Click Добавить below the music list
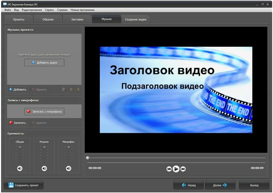This screenshot has width=273, height=193. 17,90
